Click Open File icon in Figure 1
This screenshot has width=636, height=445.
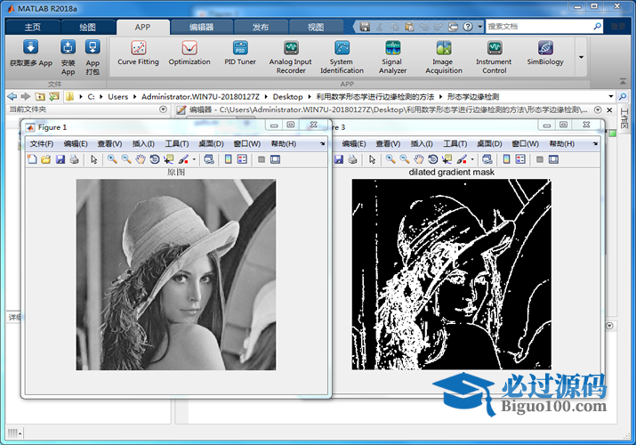[46, 159]
